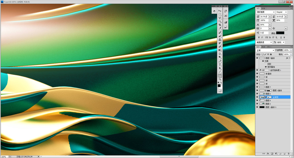The image size is (294, 158).
Task: Click the text color swatch
Action: 280,33
